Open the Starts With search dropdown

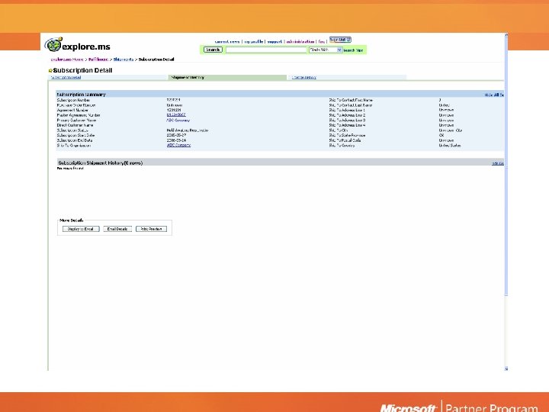click(x=326, y=50)
